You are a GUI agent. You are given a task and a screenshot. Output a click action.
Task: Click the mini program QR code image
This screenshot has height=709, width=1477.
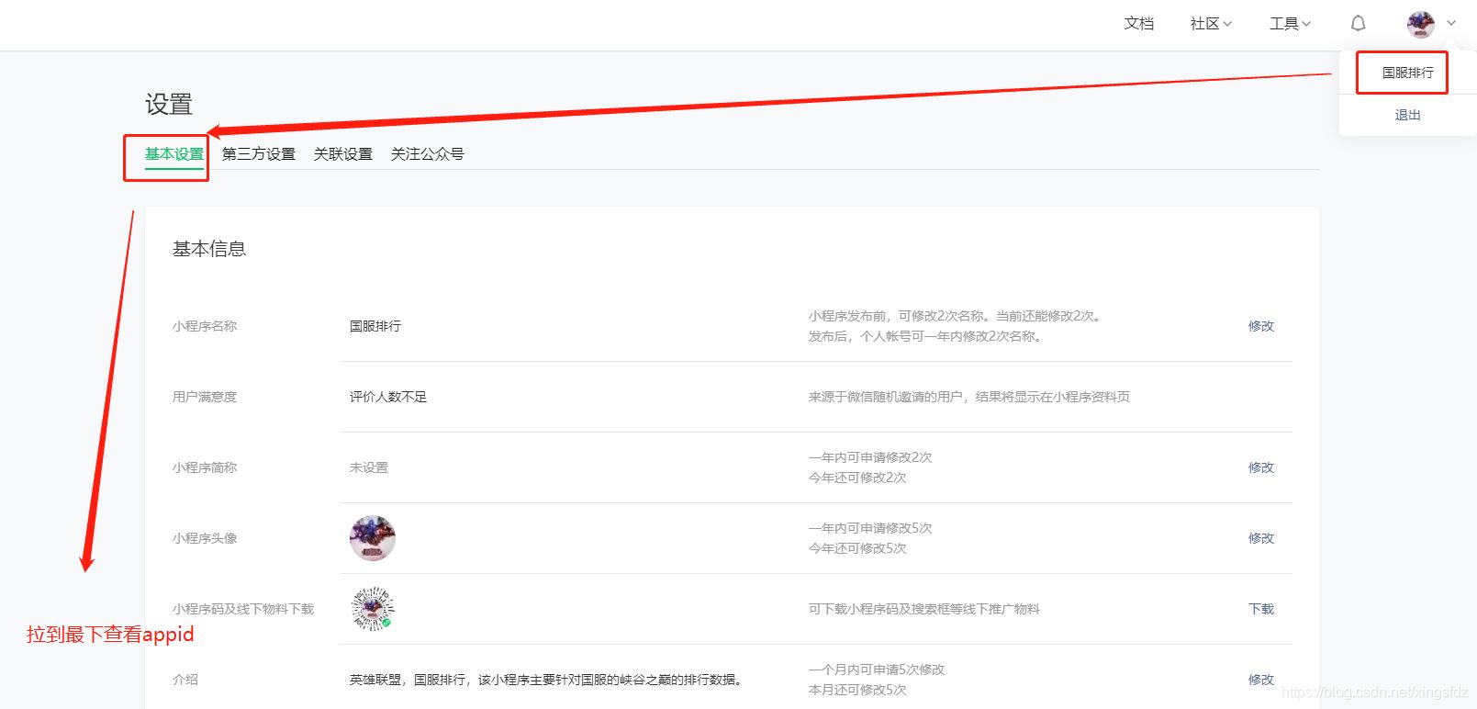[372, 609]
